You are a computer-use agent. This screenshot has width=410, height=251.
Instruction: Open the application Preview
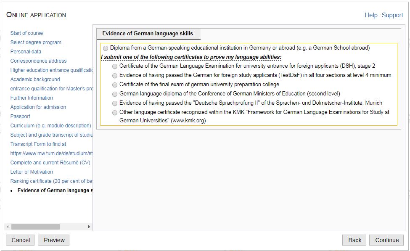click(x=54, y=240)
